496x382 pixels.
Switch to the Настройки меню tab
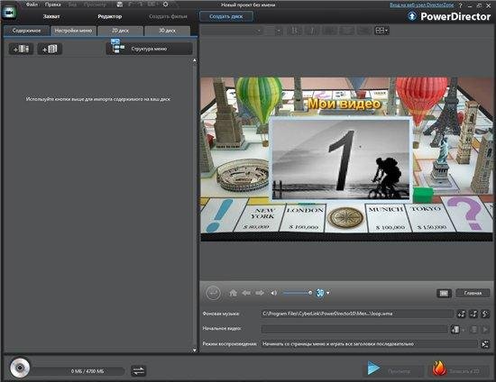coord(73,31)
